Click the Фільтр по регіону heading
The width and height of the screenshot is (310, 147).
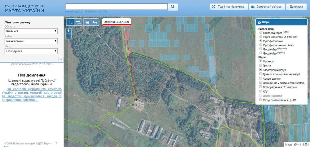click(x=17, y=22)
